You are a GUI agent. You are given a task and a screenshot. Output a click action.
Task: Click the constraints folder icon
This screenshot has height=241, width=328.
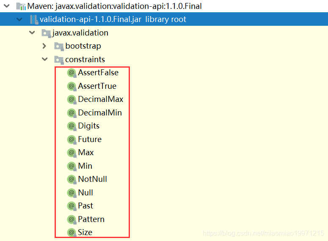pyautogui.click(x=59, y=60)
